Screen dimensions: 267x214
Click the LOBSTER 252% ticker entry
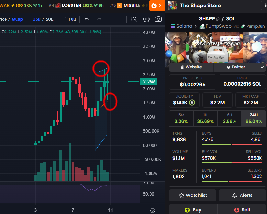coord(76,6)
